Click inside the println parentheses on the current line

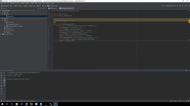click(x=73, y=41)
